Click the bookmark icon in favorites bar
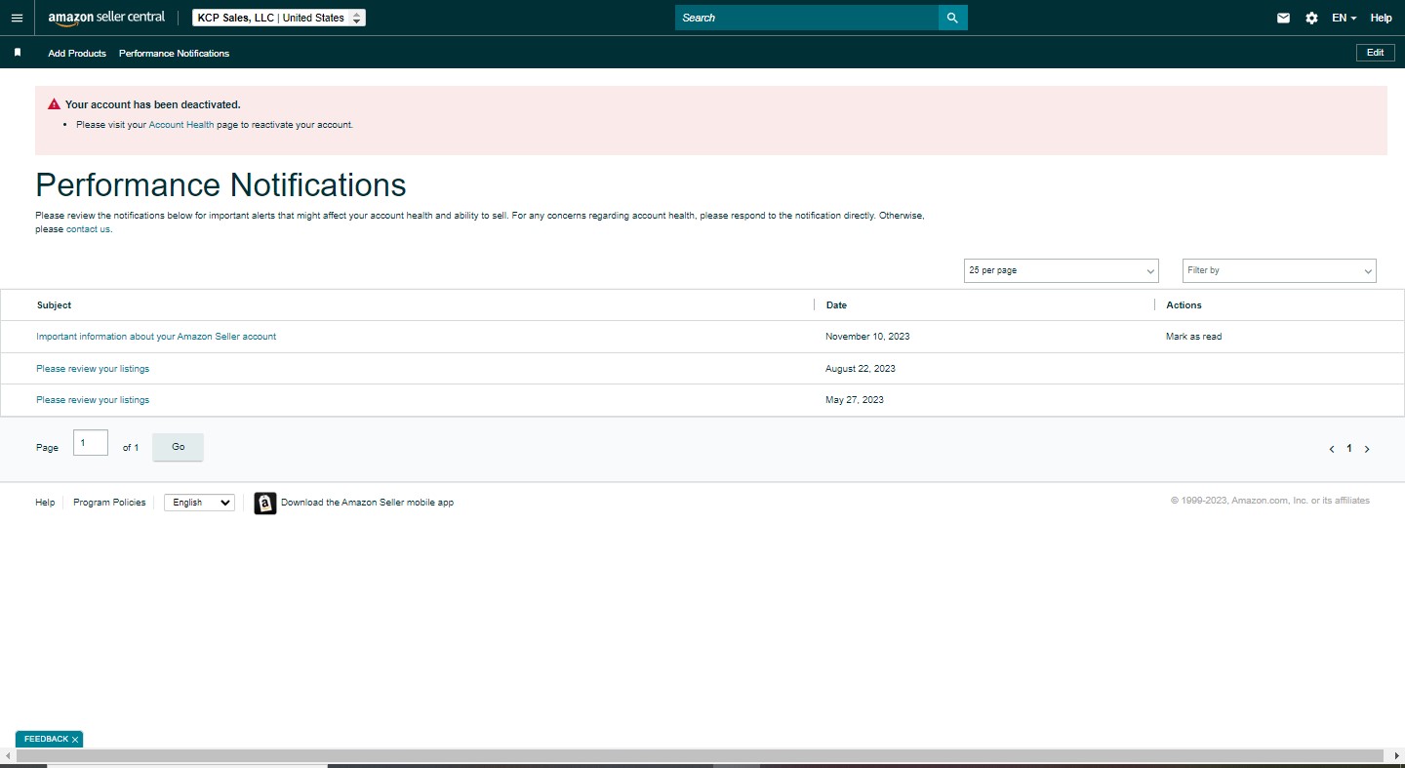The image size is (1405, 768). 18,53
